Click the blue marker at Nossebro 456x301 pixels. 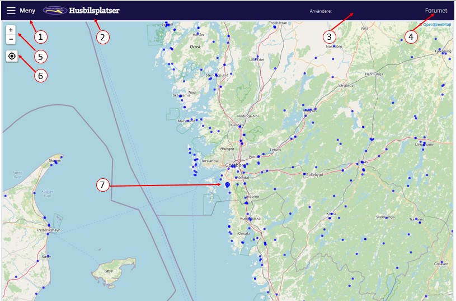click(x=334, y=47)
